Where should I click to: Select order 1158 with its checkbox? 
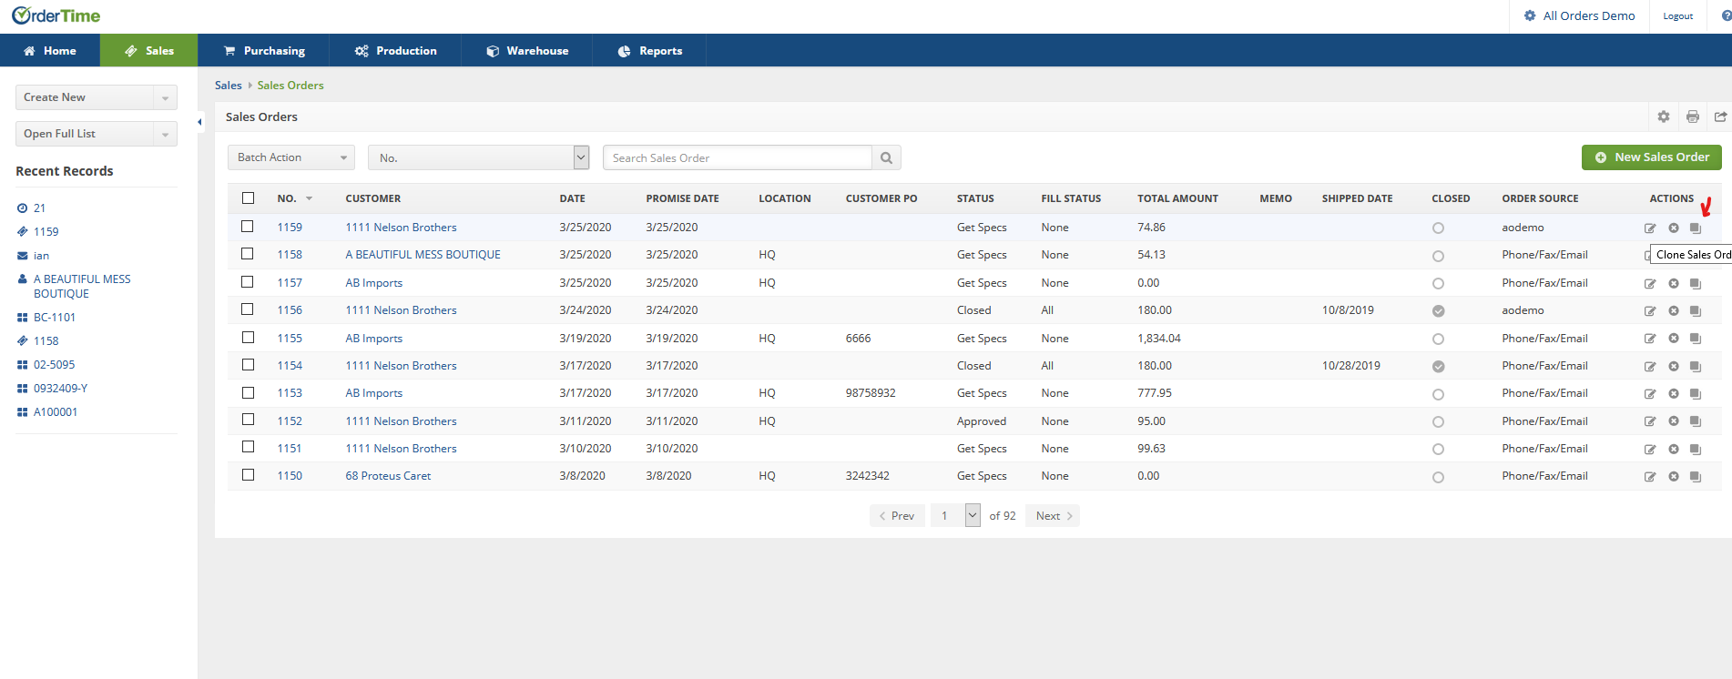(248, 254)
